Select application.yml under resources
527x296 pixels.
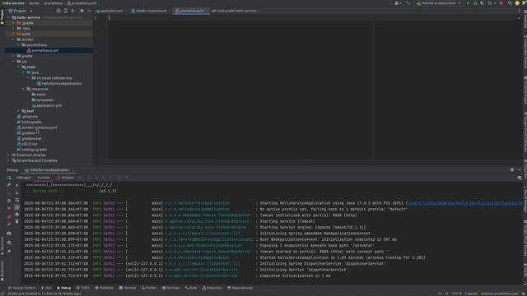tap(49, 105)
